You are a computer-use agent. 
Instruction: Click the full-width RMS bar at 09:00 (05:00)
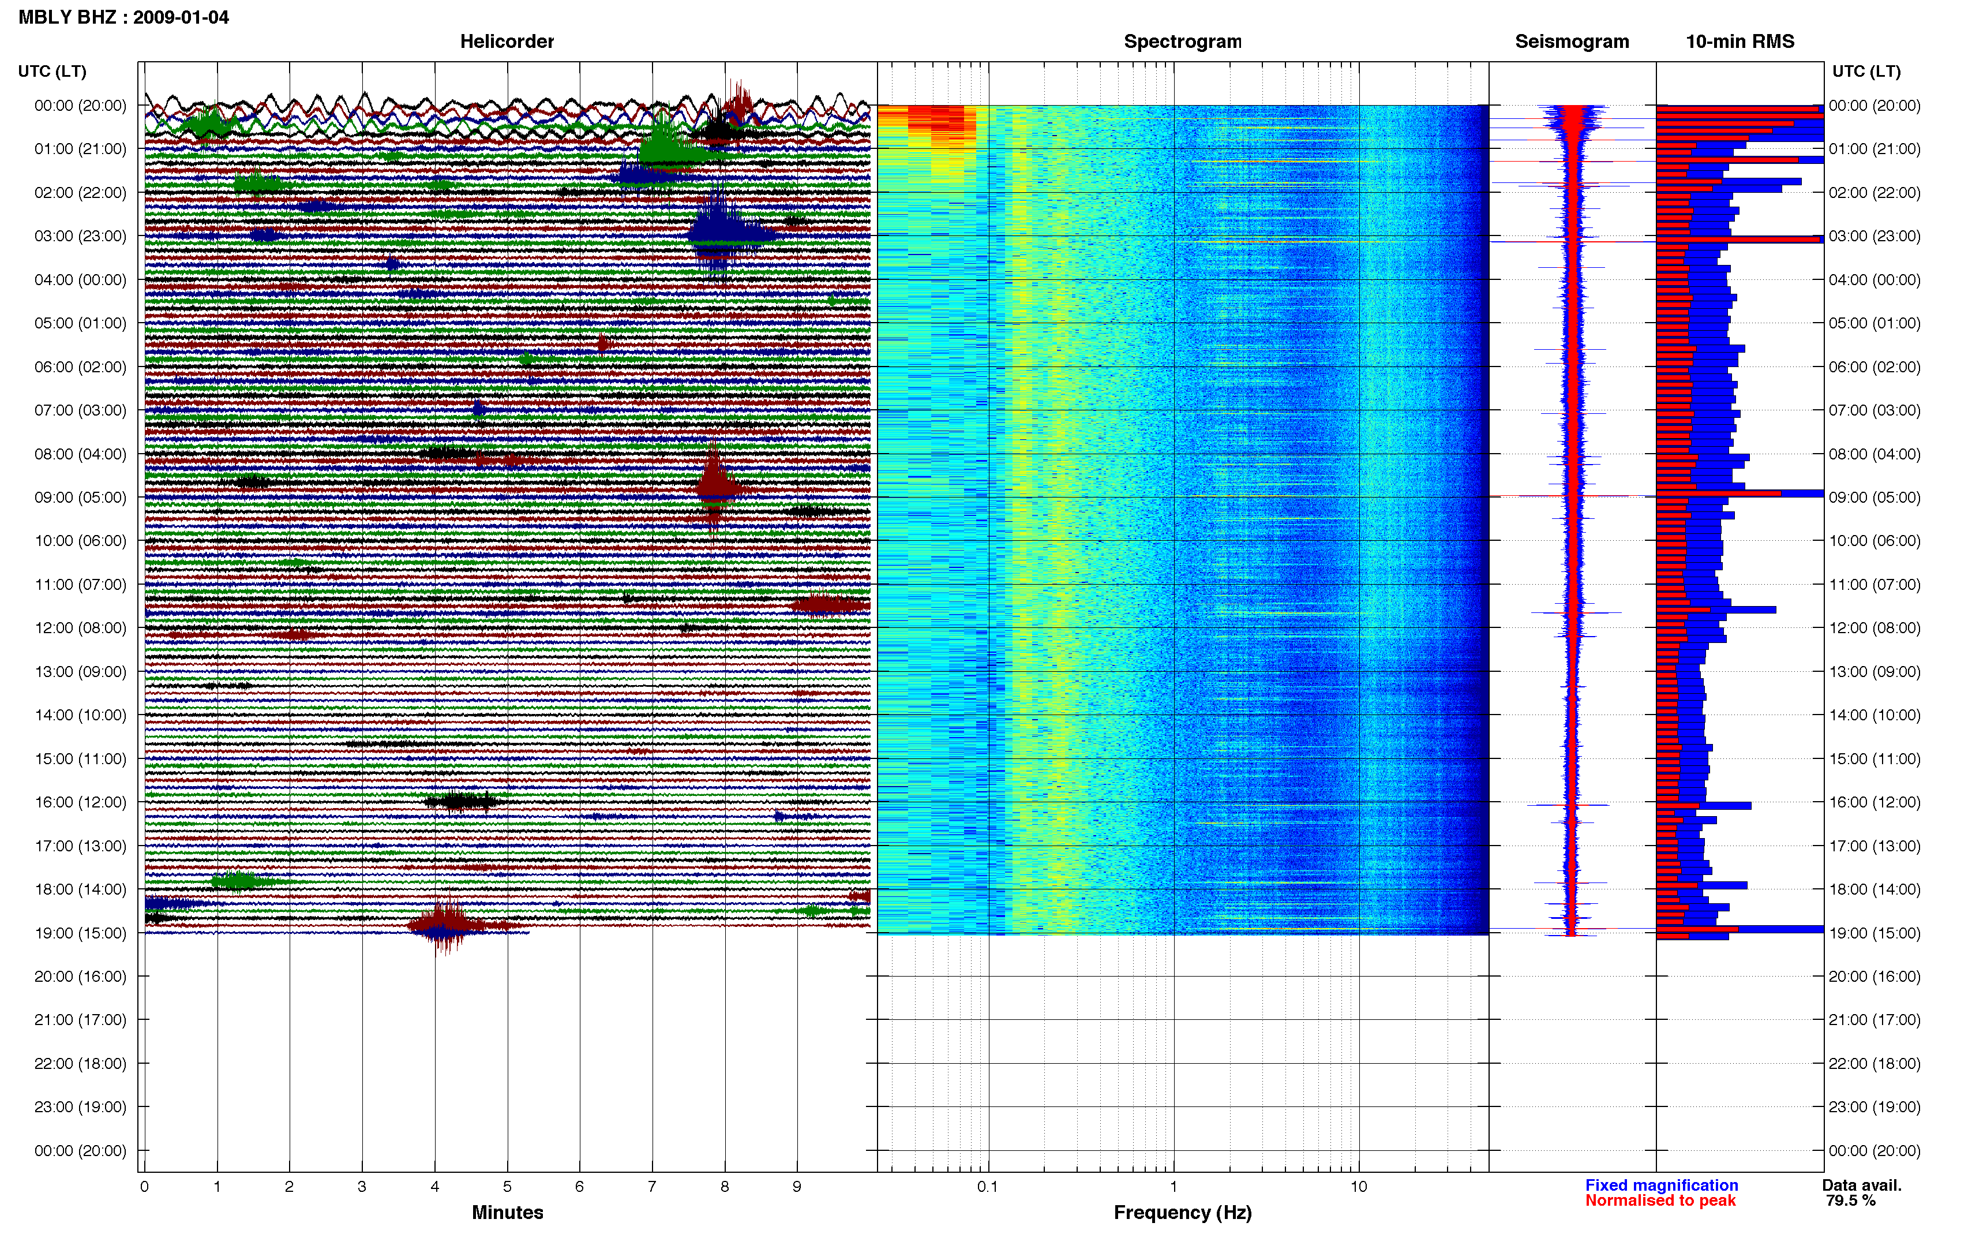click(x=1739, y=493)
